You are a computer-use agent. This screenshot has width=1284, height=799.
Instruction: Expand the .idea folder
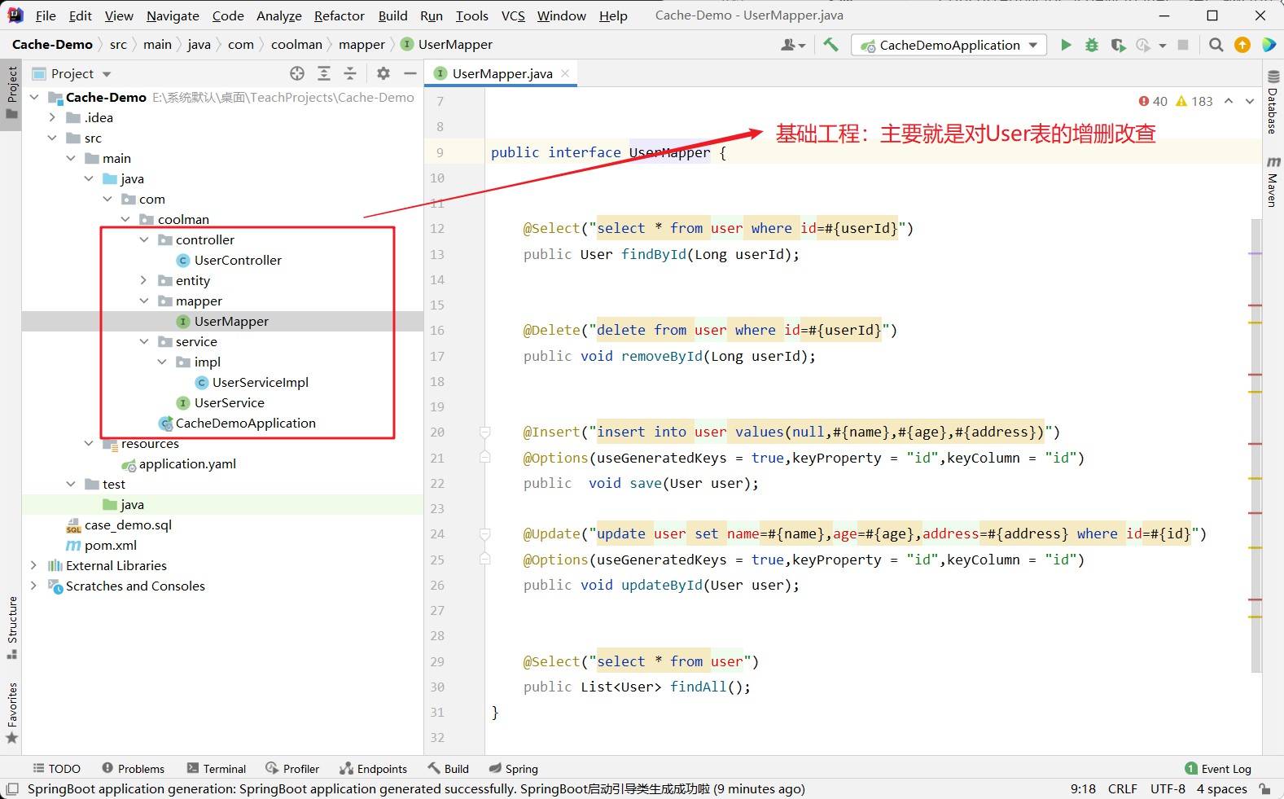click(x=52, y=117)
